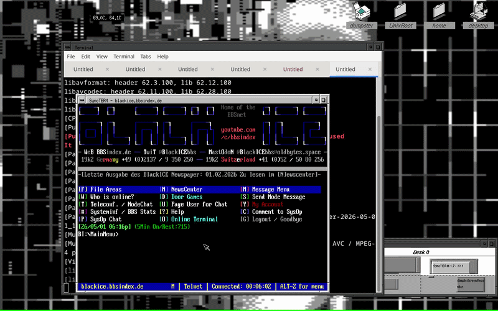Close the last active Untitled tab
This screenshot has height=311, width=498.
370,69
